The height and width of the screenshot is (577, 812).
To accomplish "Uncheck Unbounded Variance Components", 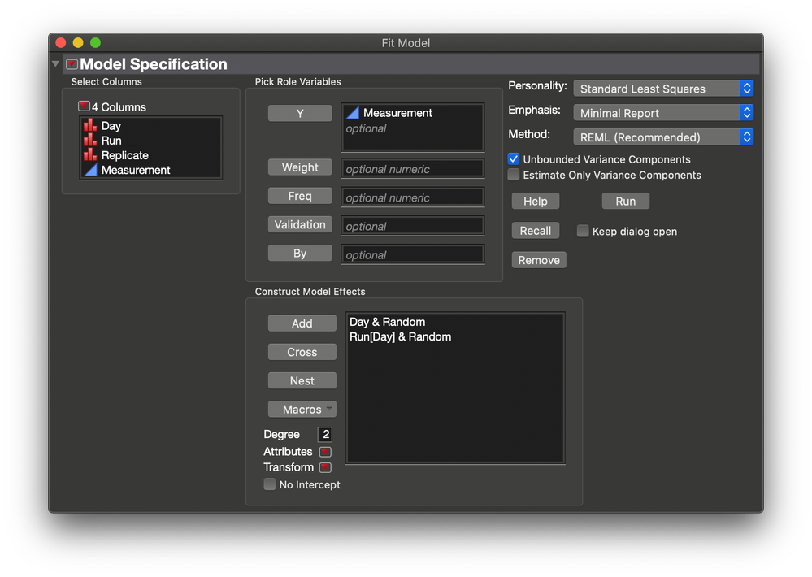I will [513, 159].
